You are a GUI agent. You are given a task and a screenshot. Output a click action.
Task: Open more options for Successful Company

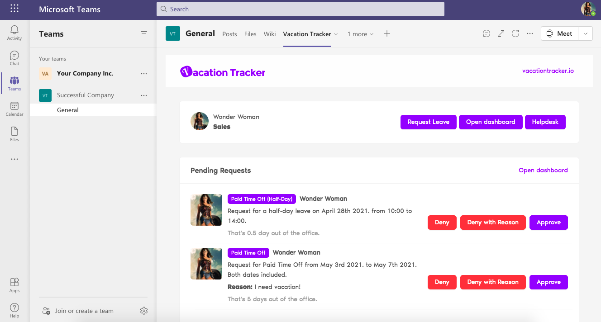[144, 95]
